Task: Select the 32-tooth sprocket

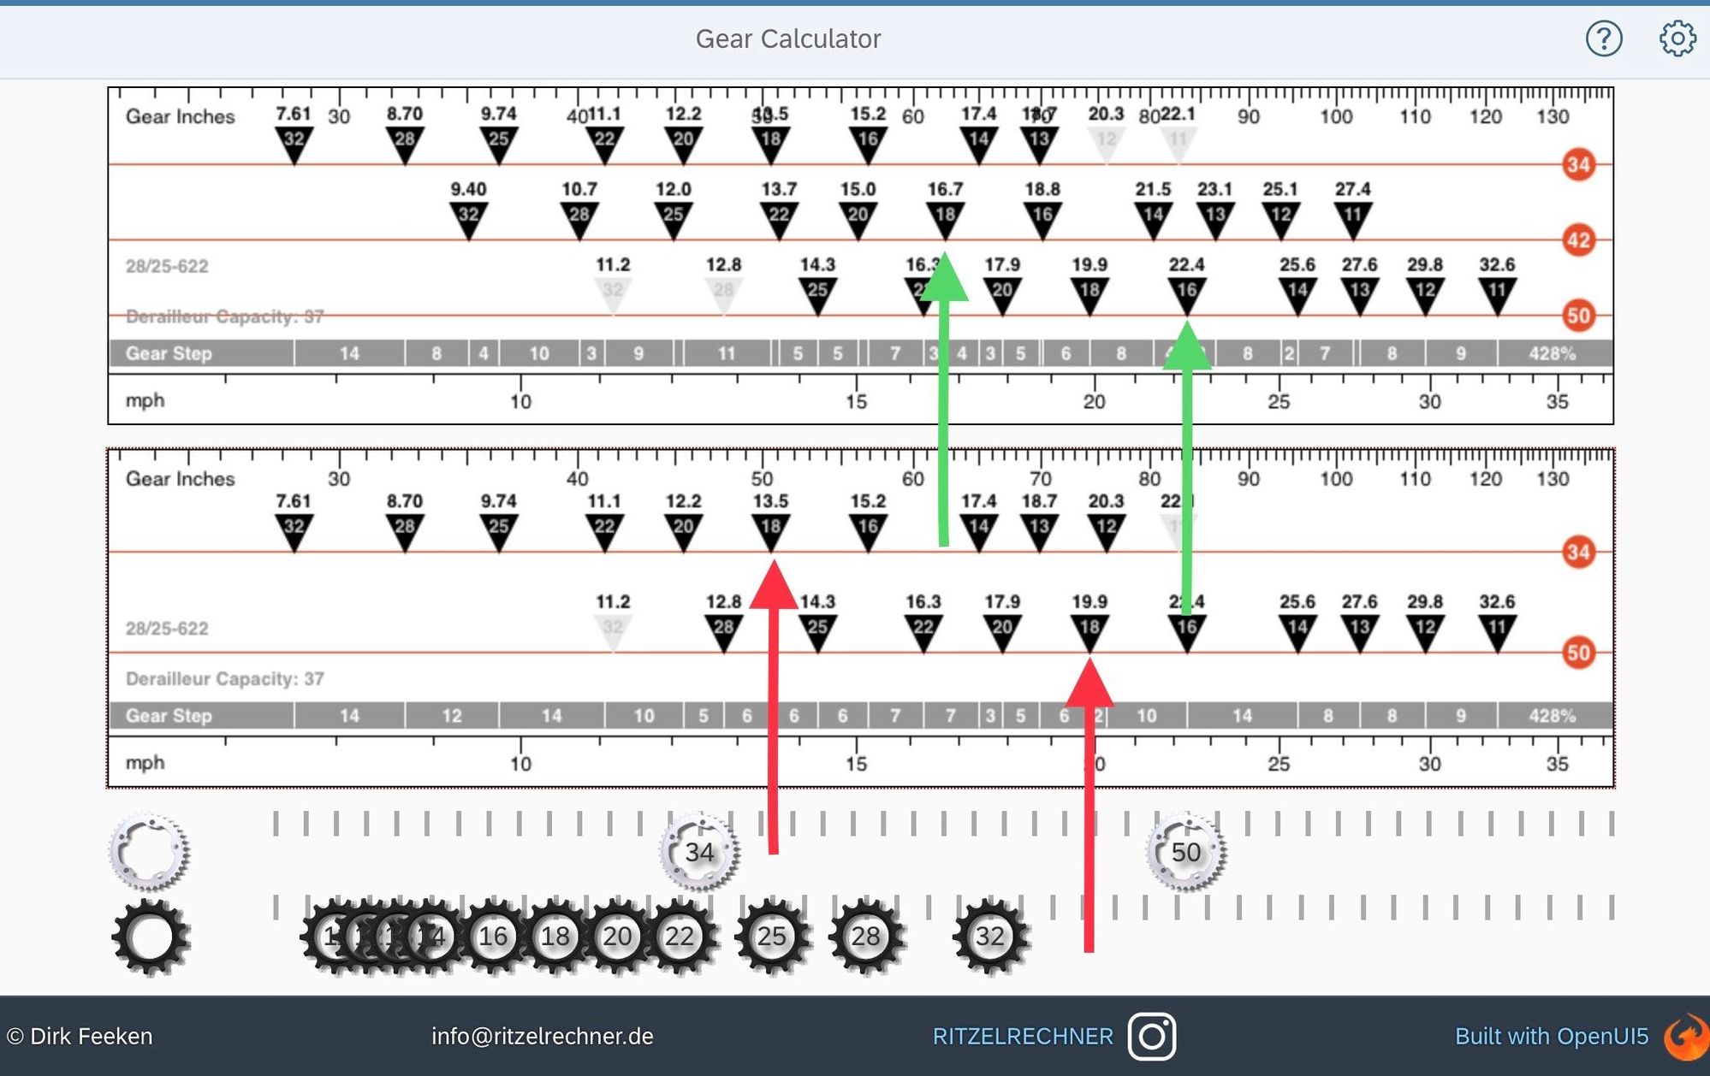Action: coord(990,937)
